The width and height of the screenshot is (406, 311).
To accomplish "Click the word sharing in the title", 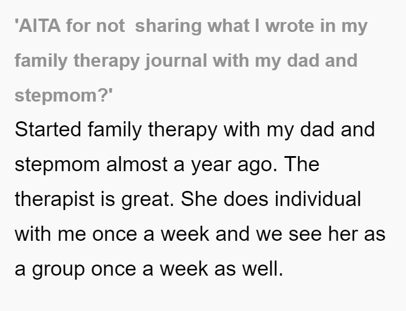I will coord(168,27).
